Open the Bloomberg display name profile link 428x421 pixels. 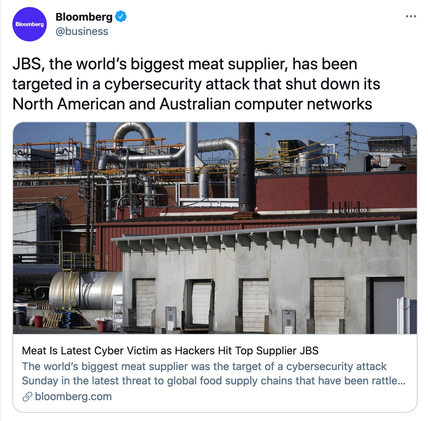pos(84,17)
